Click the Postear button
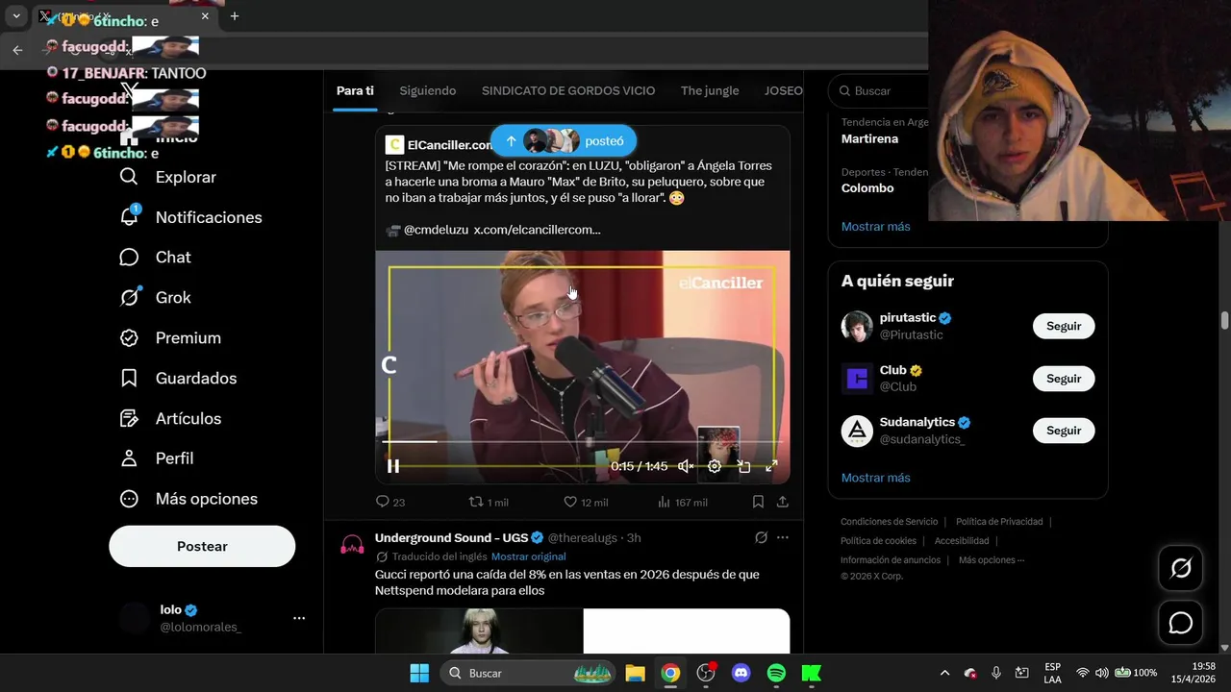The width and height of the screenshot is (1231, 692). coord(202,546)
